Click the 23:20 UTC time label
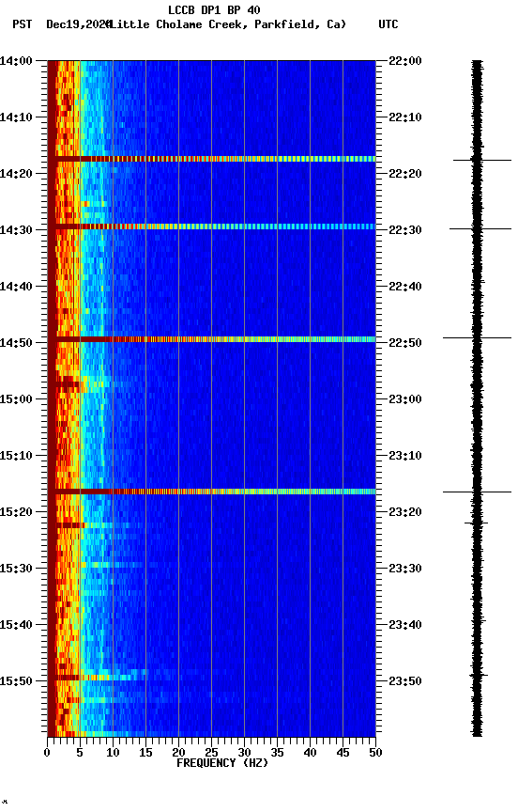Screen dimensions: 518x812 (x=405, y=512)
